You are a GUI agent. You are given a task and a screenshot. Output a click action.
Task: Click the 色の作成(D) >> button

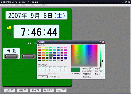[53, 74]
